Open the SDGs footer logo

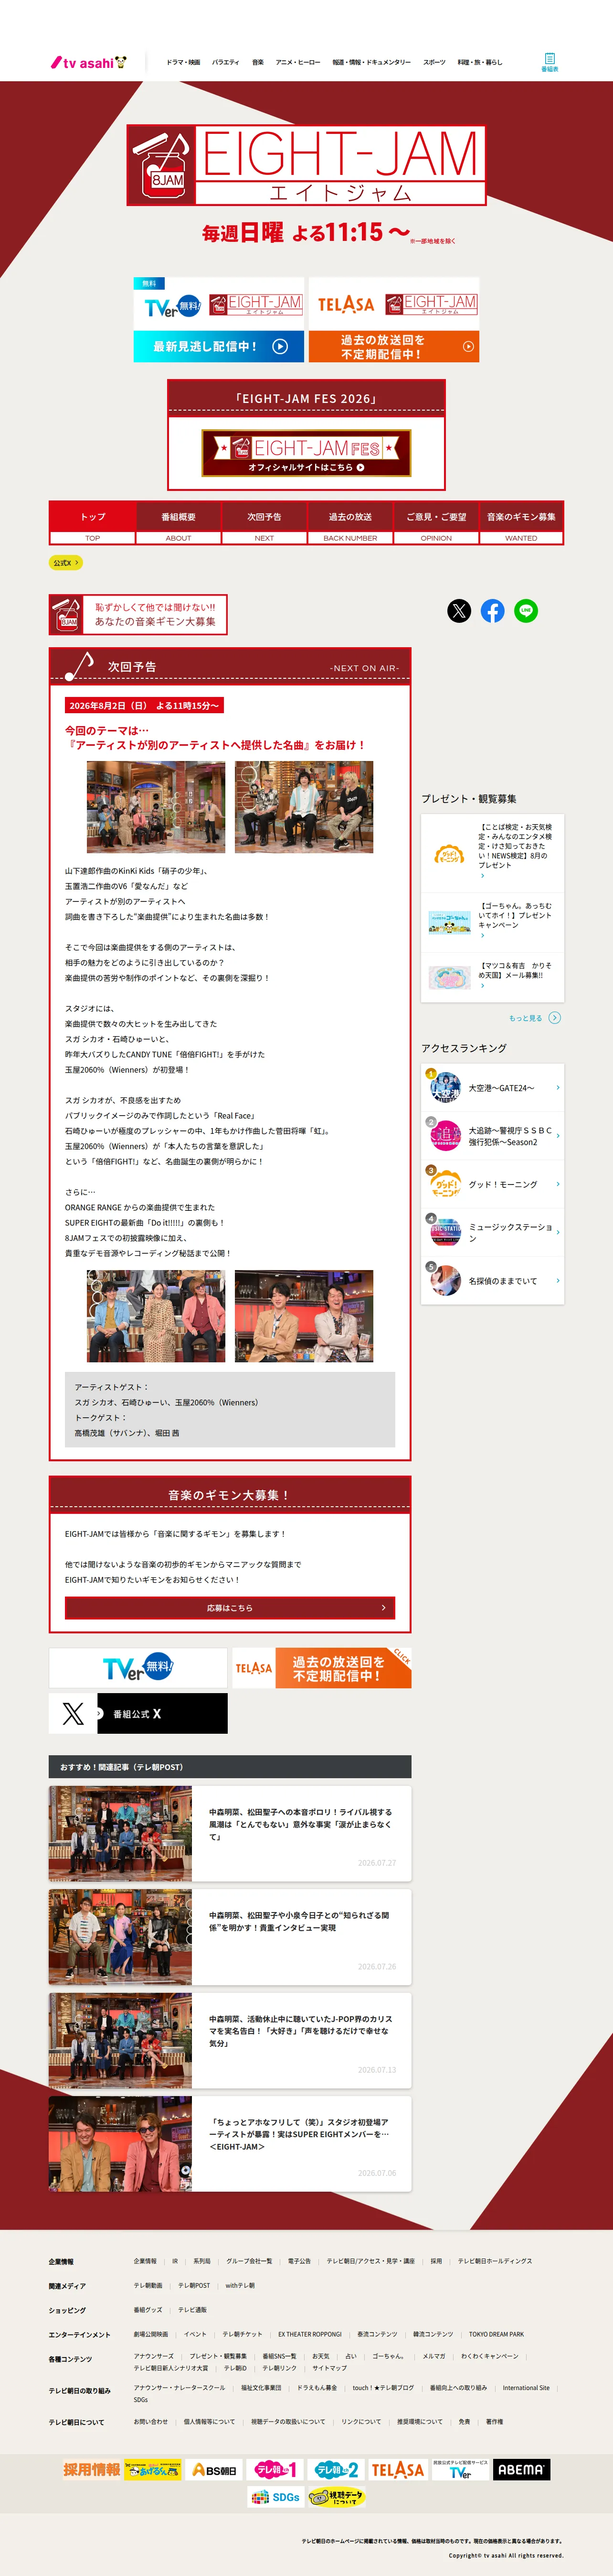pyautogui.click(x=275, y=2497)
